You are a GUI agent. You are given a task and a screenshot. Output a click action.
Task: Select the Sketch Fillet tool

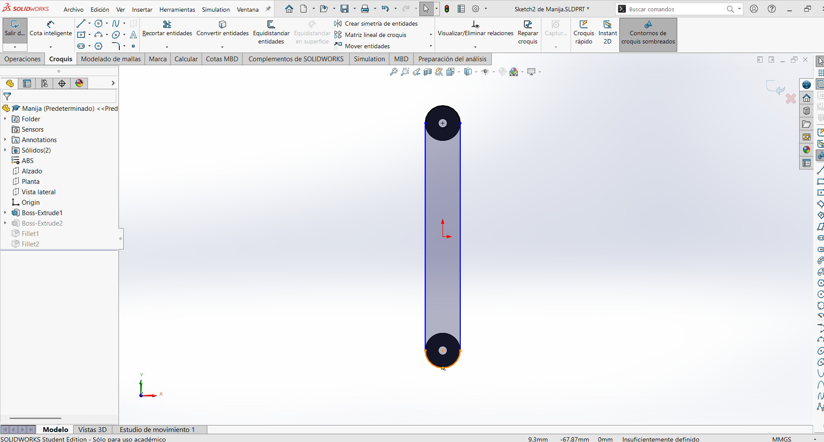tap(116, 46)
